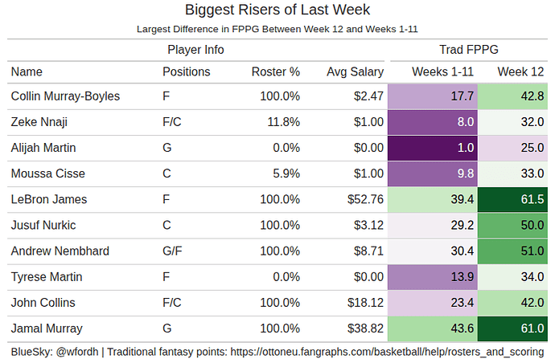Click the Name column header
Image resolution: width=555 pixels, height=359 pixels.
[x=27, y=71]
